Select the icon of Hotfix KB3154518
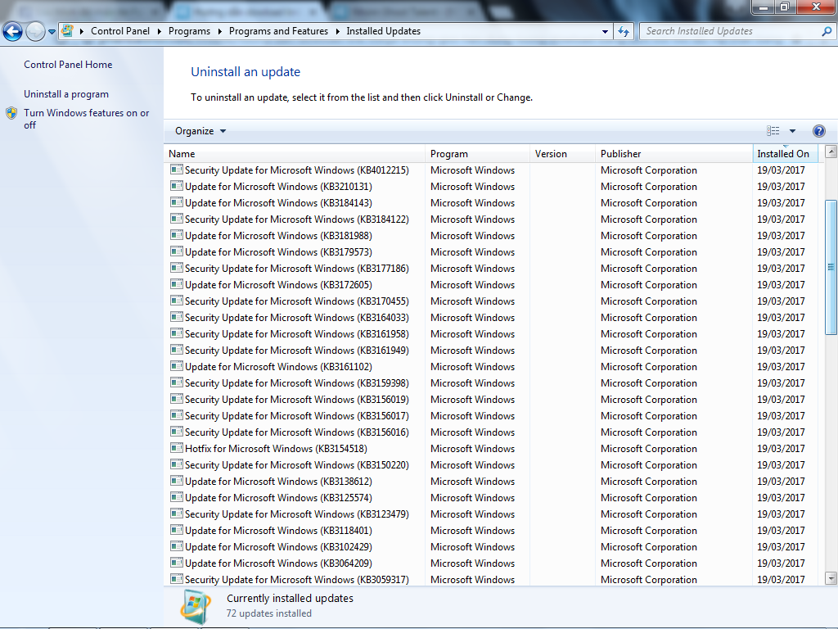This screenshot has width=838, height=629. click(177, 448)
